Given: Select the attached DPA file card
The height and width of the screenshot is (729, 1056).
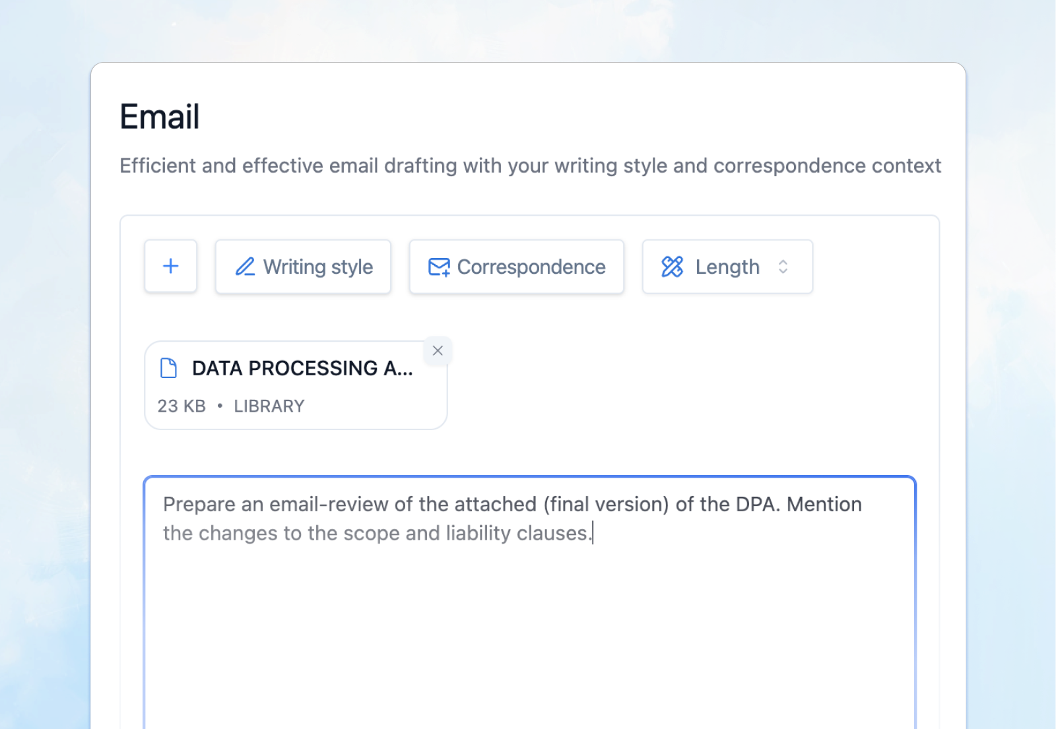Looking at the screenshot, I should pyautogui.click(x=296, y=385).
